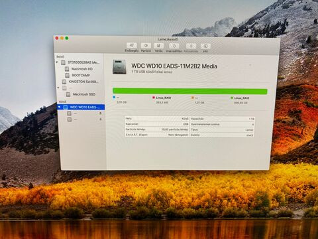Click the green partition usage bar
This screenshot has height=239, width=318.
tap(190, 91)
